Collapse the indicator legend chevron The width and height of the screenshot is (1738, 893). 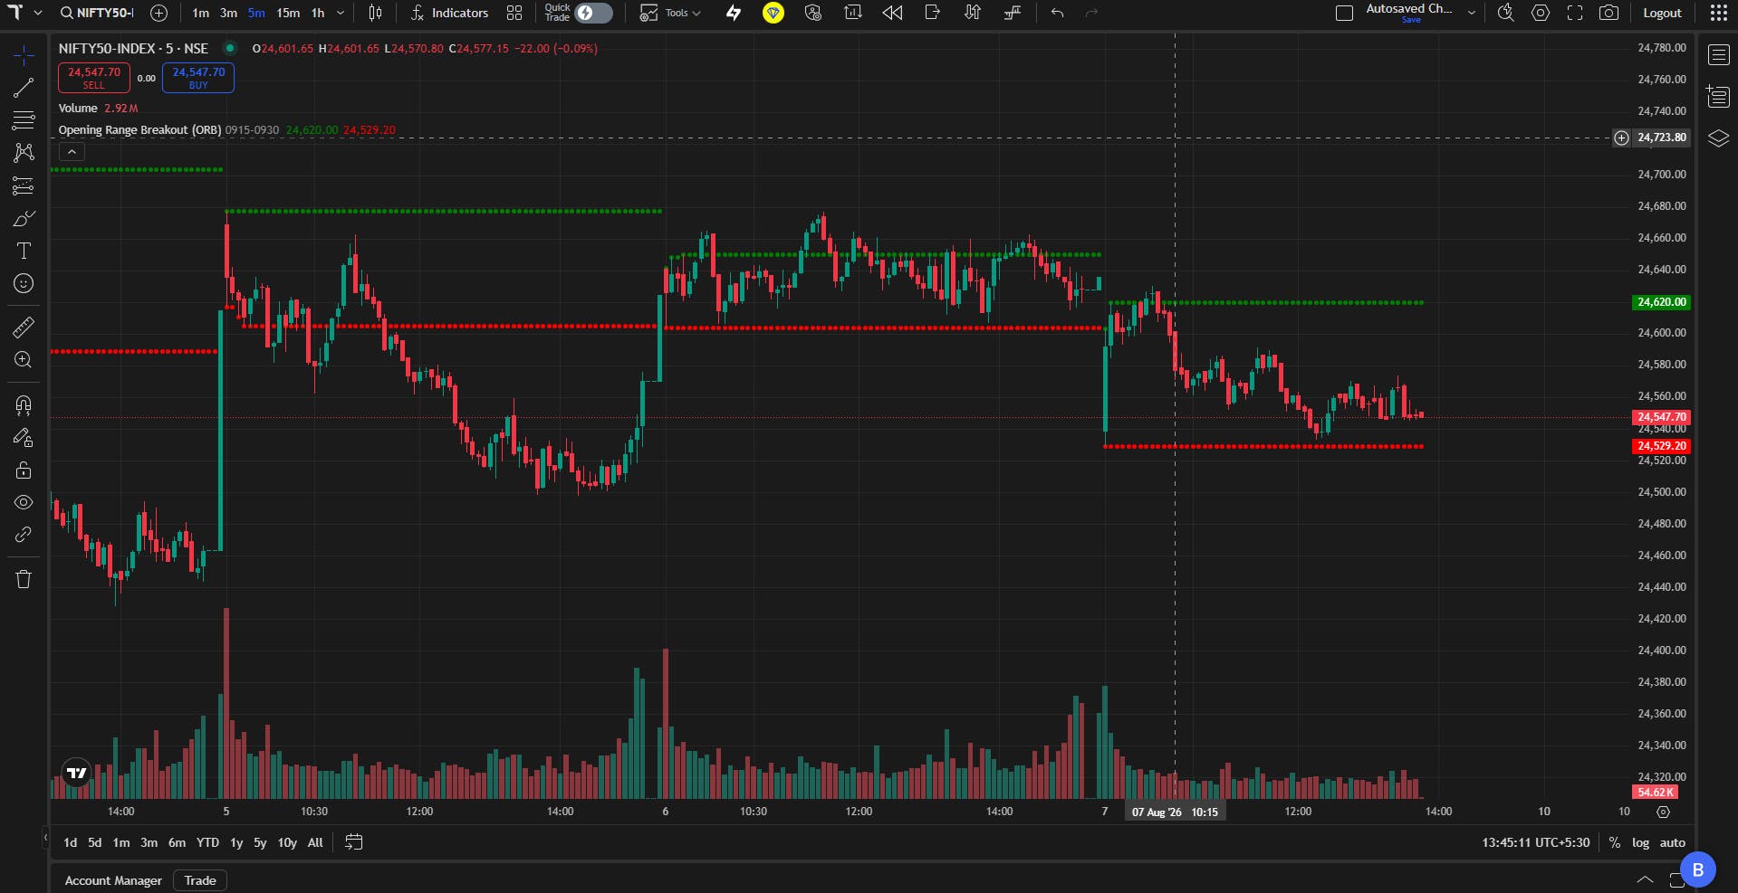click(72, 152)
